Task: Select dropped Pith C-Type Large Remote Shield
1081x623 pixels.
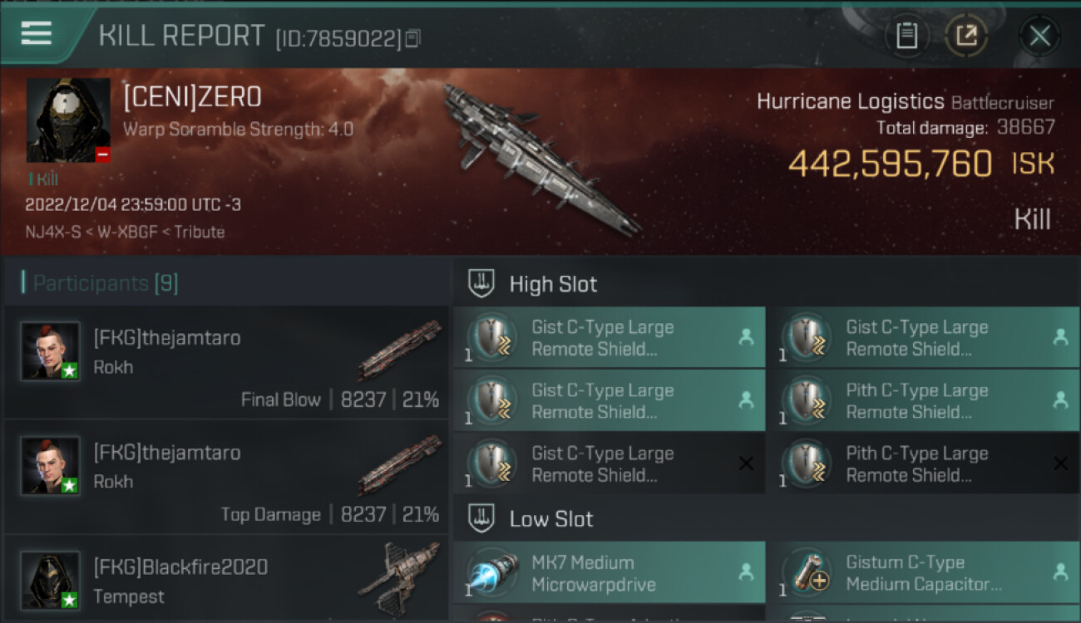Action: pyautogui.click(x=923, y=400)
